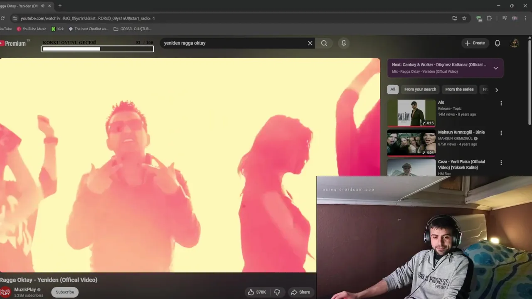
Task: Click the KORKU OYUNU GECESİ progress bar
Action: coord(98,49)
